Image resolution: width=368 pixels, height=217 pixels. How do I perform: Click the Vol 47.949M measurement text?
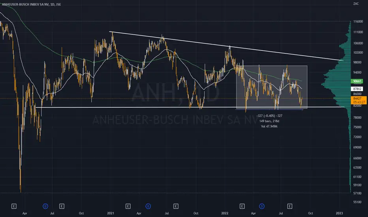(x=269, y=126)
